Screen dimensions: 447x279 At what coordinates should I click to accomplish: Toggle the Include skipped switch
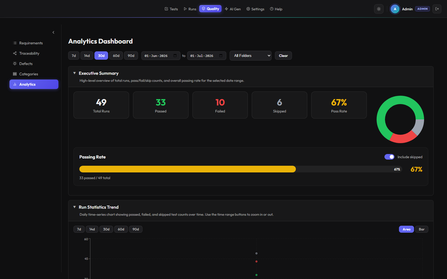click(389, 157)
